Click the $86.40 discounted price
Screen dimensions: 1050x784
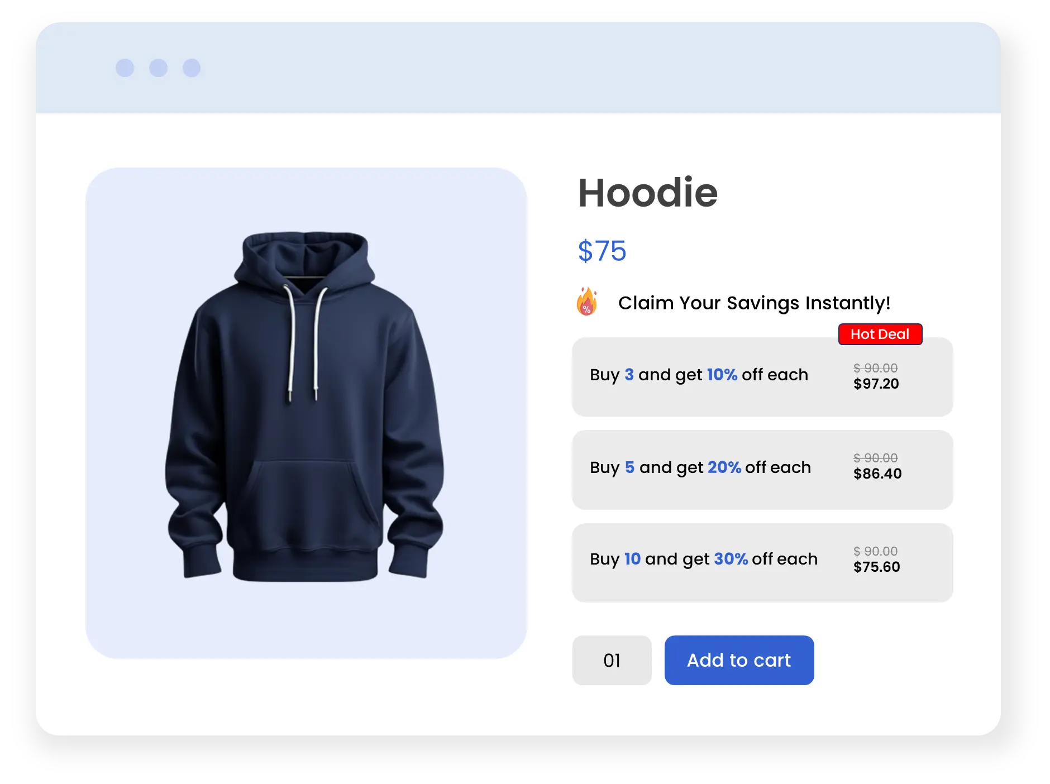tap(877, 474)
